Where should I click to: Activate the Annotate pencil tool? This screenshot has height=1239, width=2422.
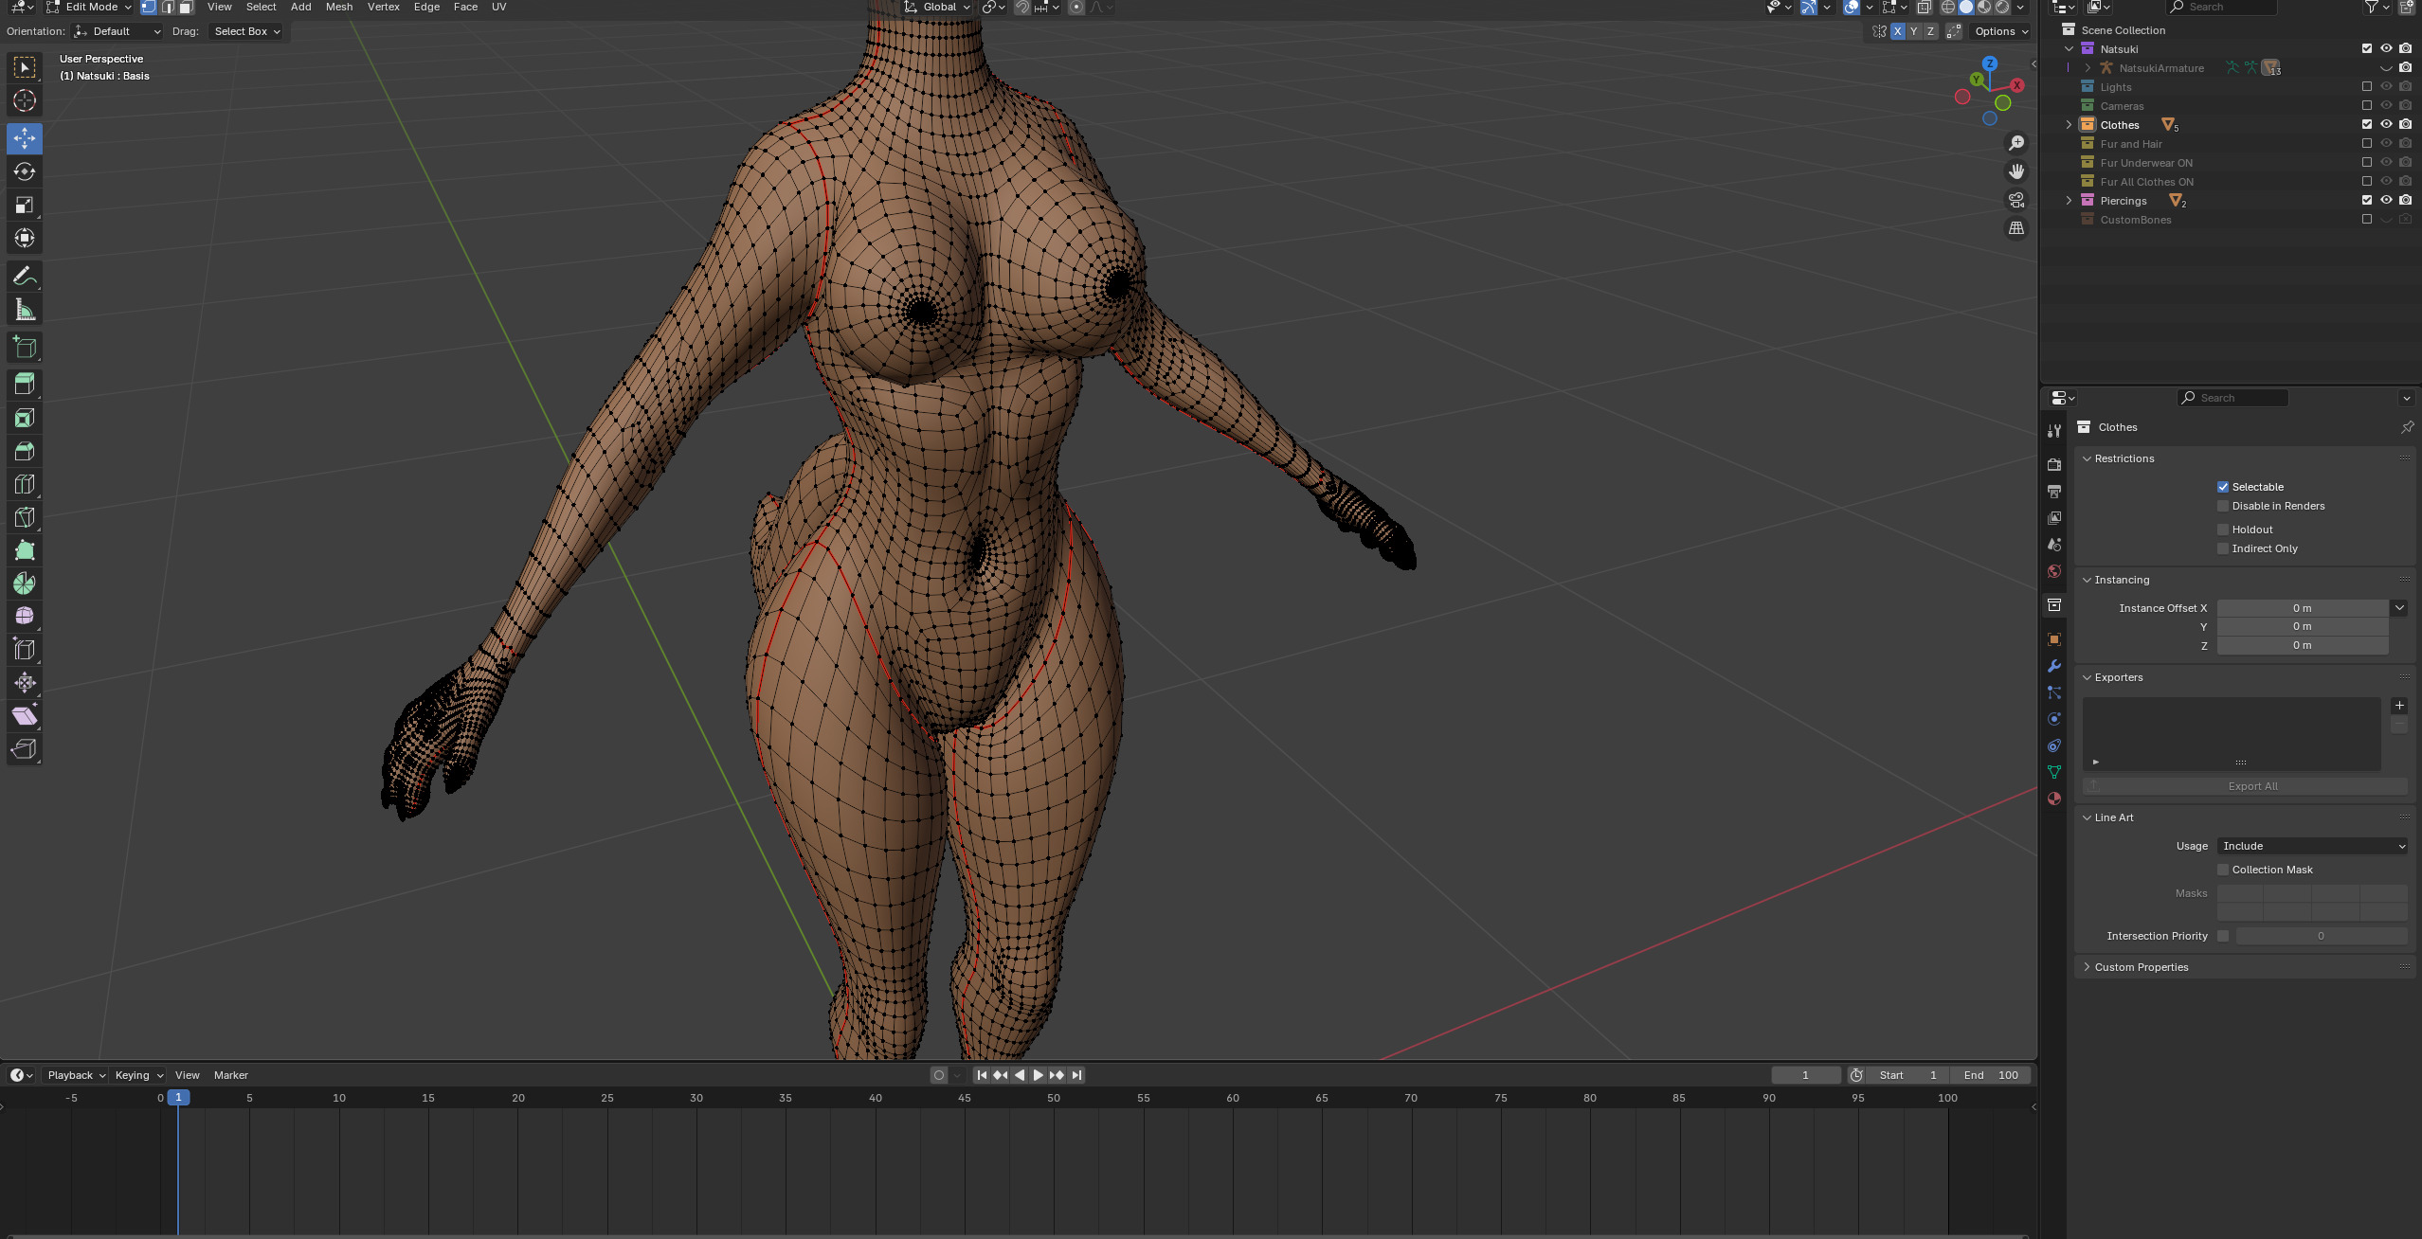25,276
